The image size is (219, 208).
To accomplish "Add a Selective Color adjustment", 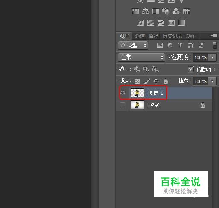I will pos(171,23).
